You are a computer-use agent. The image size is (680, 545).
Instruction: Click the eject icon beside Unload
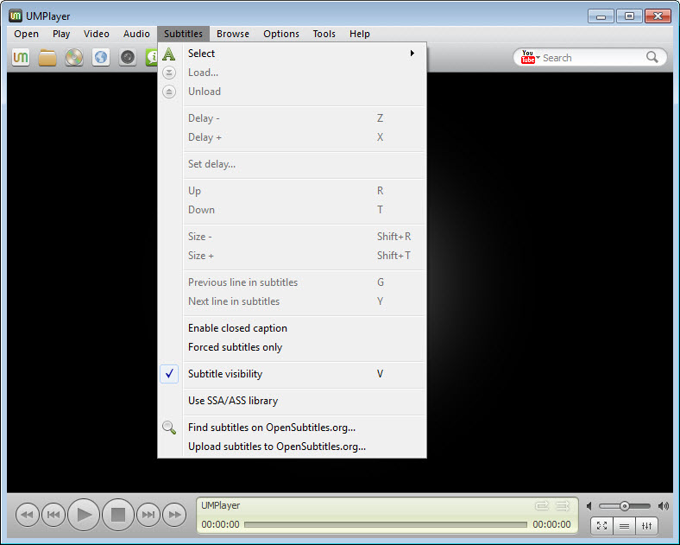tap(168, 92)
